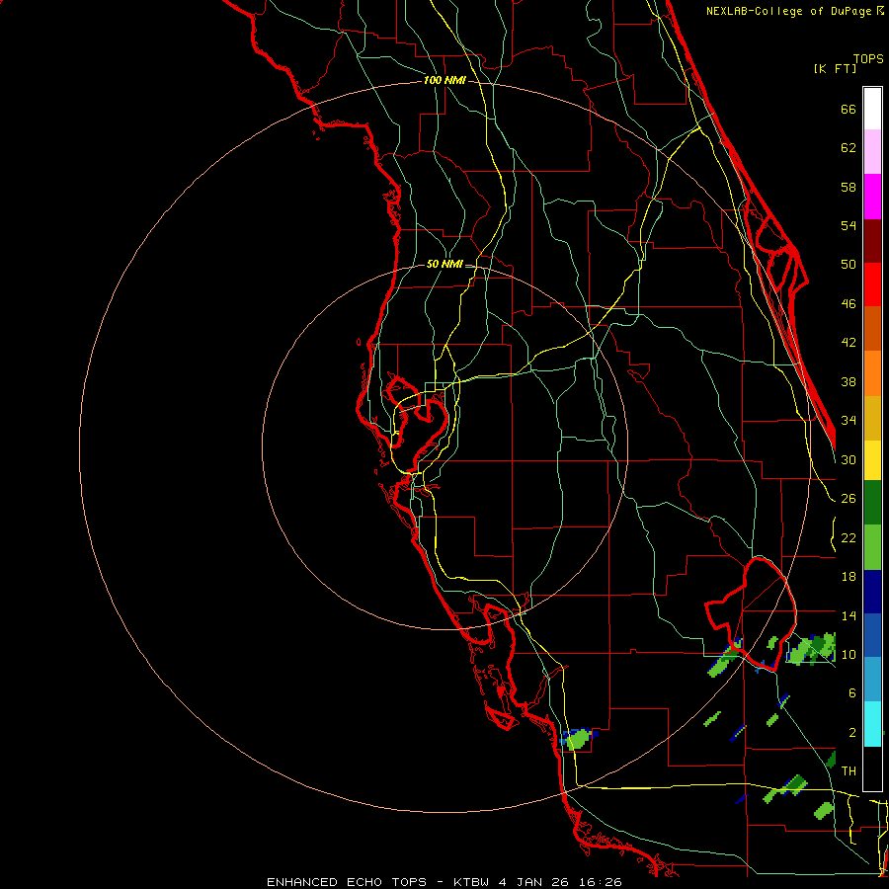Click the bright red 46-50 kft legend swatch
The height and width of the screenshot is (889, 889).
[872, 284]
